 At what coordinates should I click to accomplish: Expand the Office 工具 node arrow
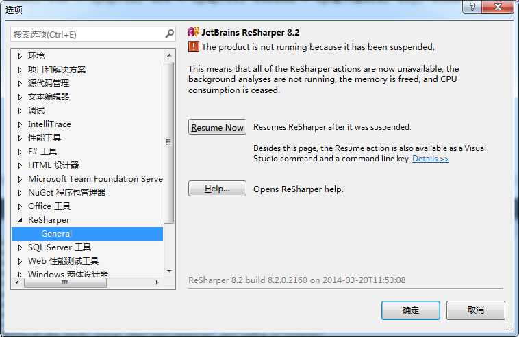tap(20, 206)
